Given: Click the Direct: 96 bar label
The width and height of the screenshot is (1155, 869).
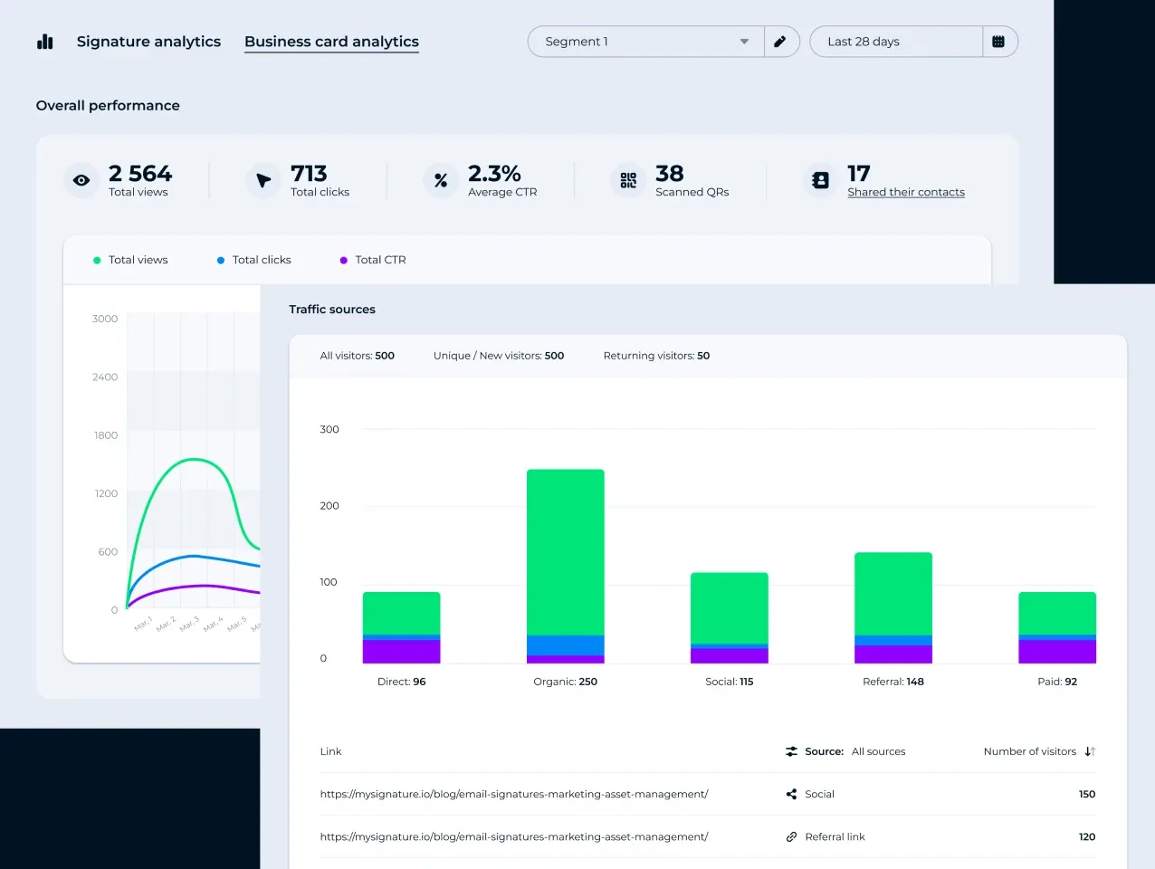Looking at the screenshot, I should (402, 682).
